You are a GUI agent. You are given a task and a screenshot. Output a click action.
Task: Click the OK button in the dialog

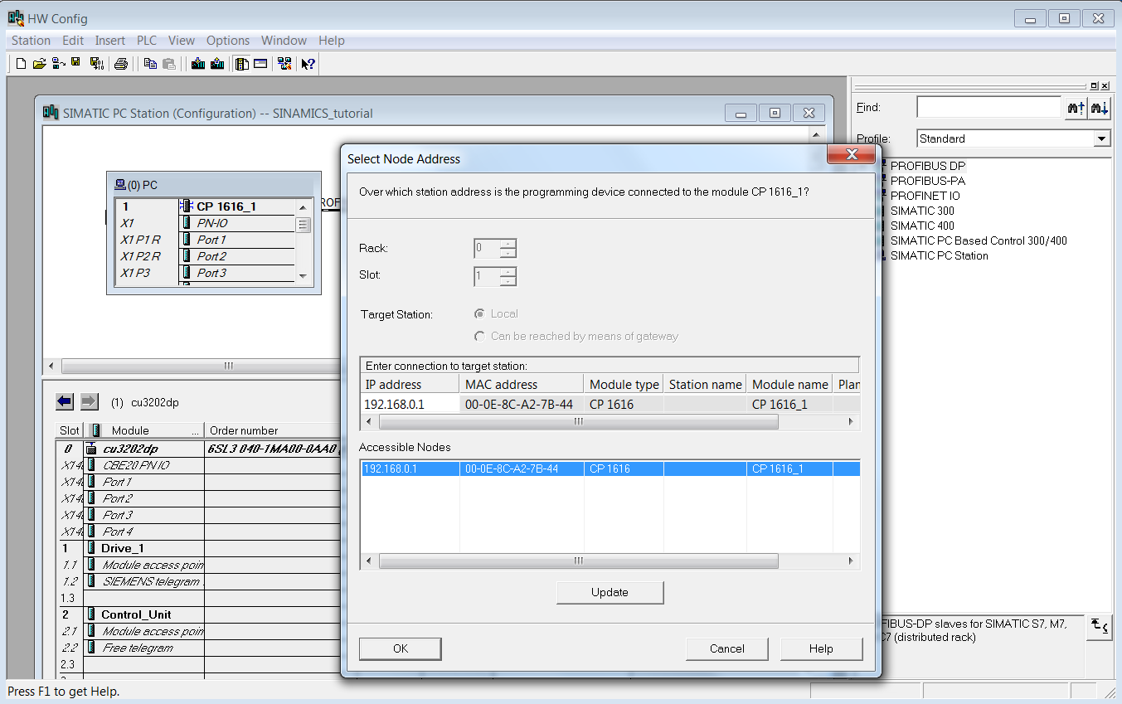coord(401,648)
